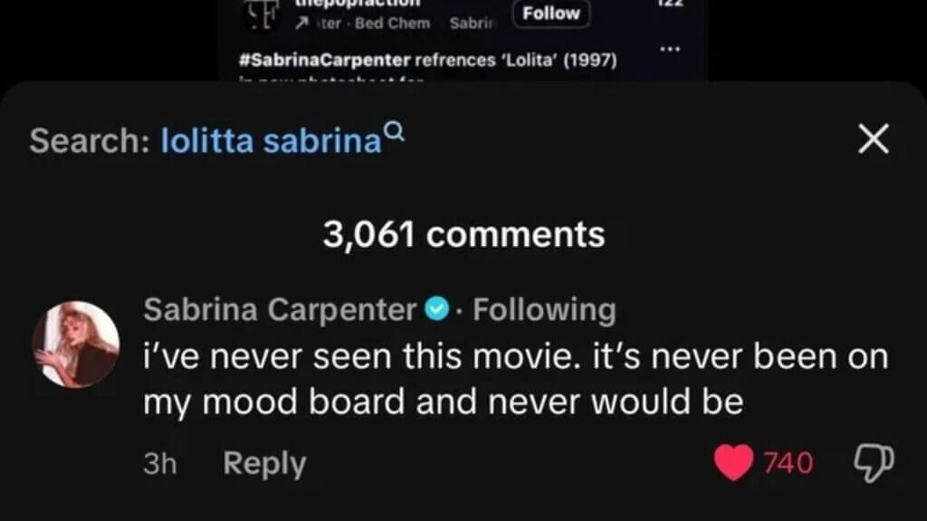Open the #SabrinaCarpenter hashtag

click(x=325, y=61)
